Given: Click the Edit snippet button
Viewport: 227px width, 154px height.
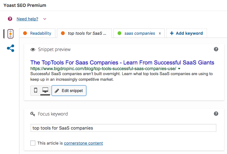Looking at the screenshot, I should (x=69, y=91).
